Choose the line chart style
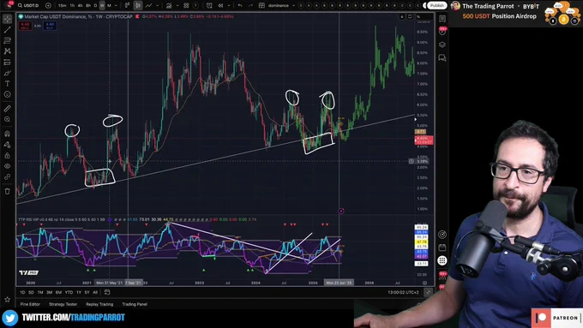Image resolution: width=583 pixels, height=328 pixels. tap(148, 6)
